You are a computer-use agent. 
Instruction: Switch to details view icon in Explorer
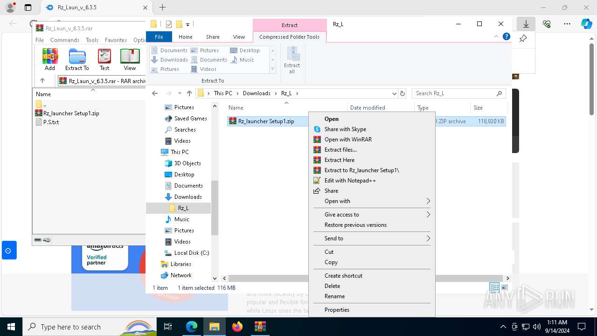[494, 287]
